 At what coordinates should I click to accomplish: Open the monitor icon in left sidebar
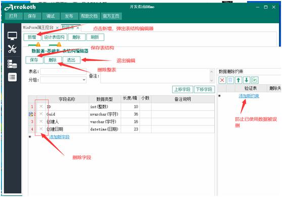(12, 36)
